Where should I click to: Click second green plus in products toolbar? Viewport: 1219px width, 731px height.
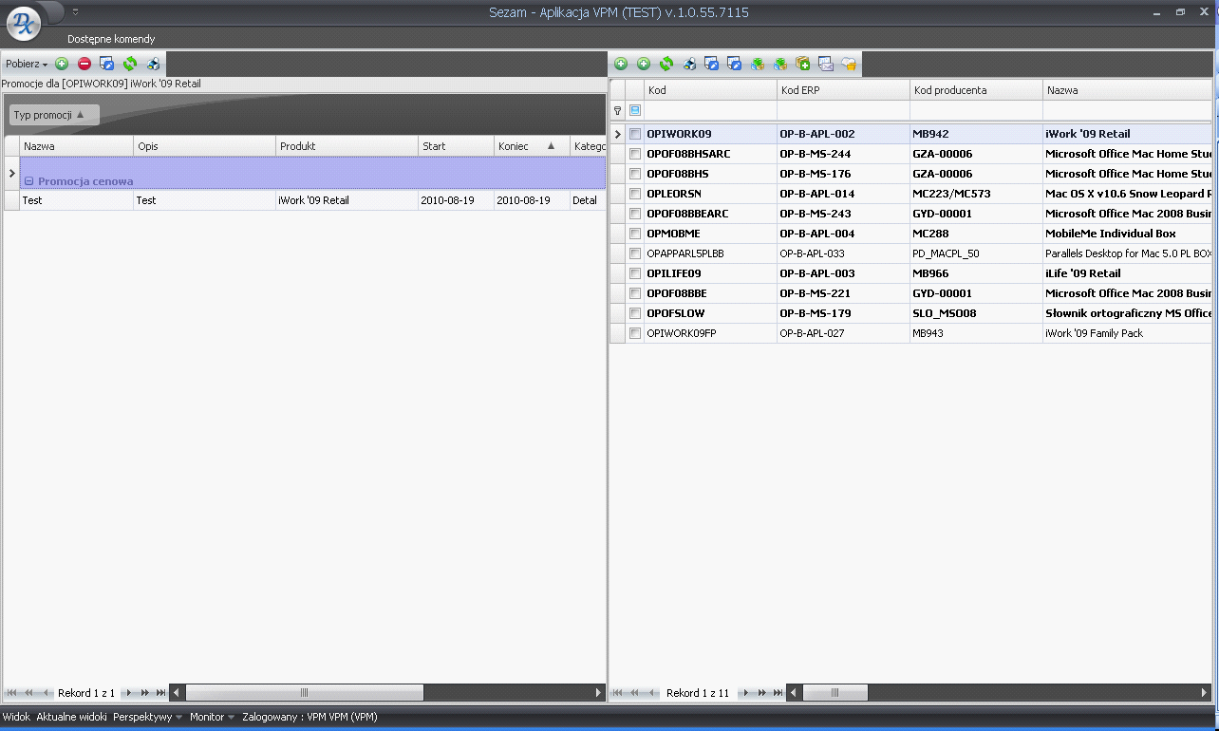point(644,64)
